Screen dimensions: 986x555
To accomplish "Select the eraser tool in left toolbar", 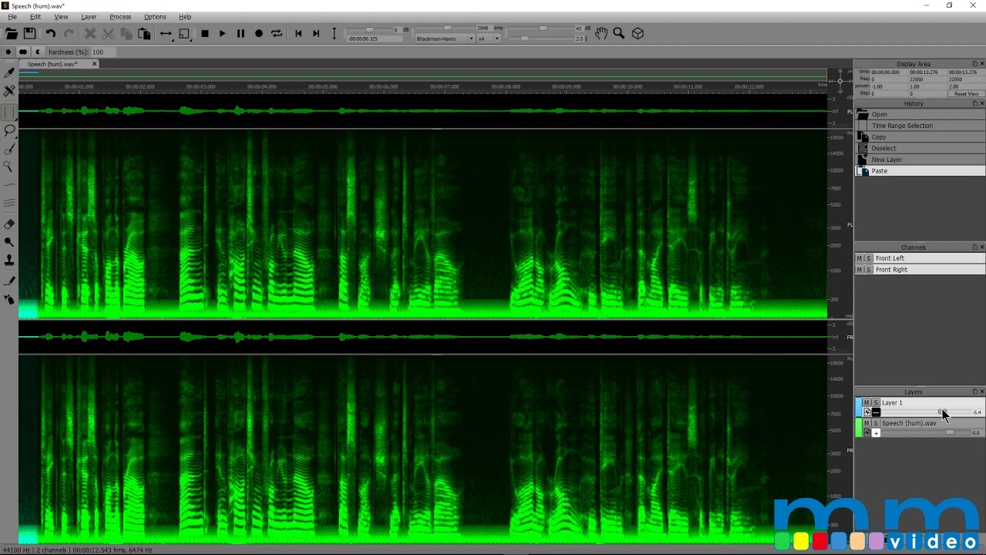I will (x=9, y=224).
